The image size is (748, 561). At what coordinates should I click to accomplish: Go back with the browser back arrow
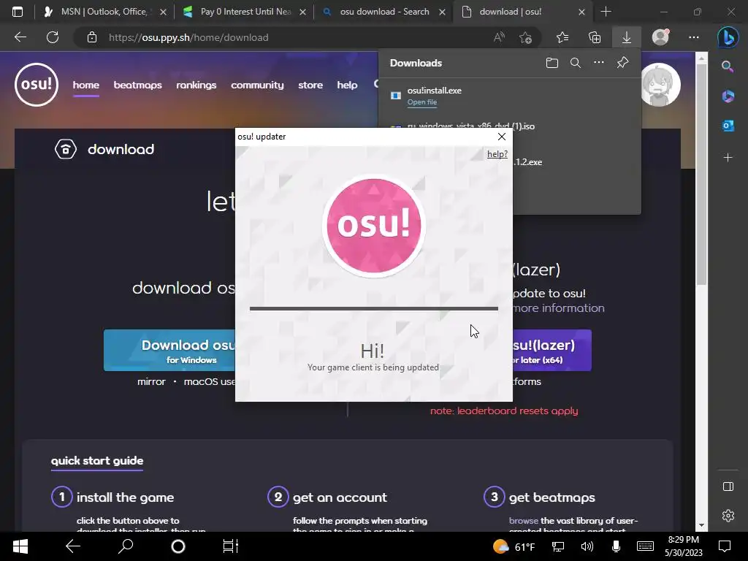(20, 37)
